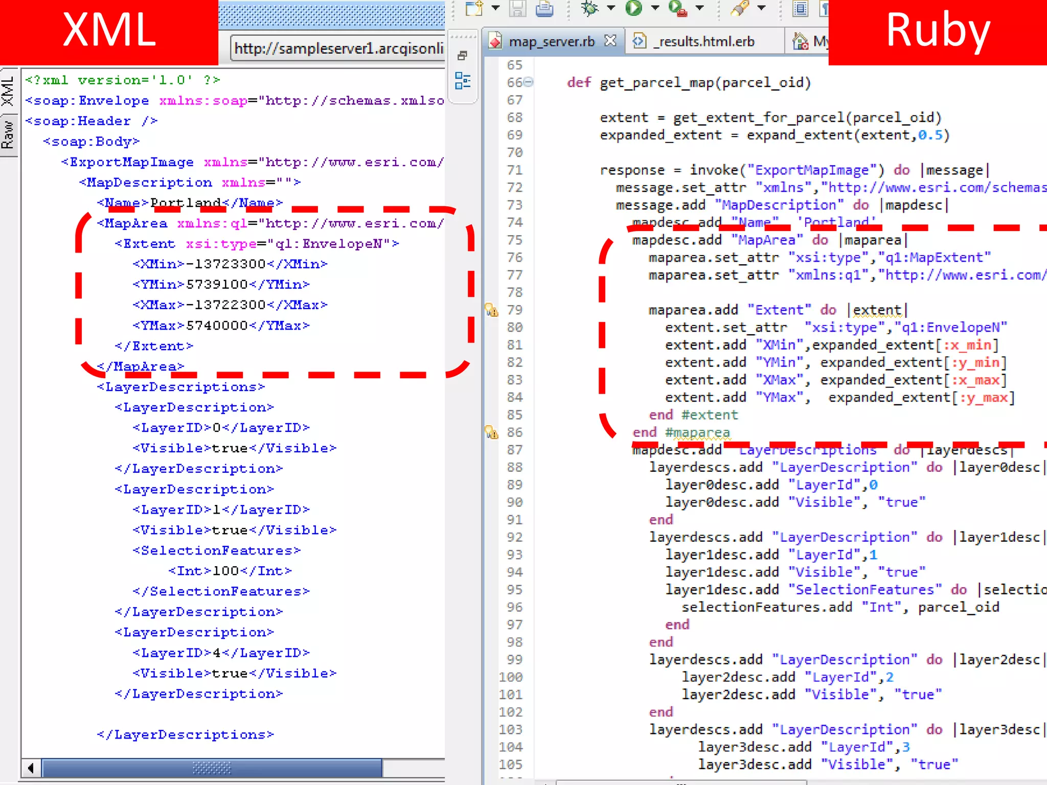Click the '<Int>100</Int>' line
The image size is (1047, 785).
click(230, 571)
